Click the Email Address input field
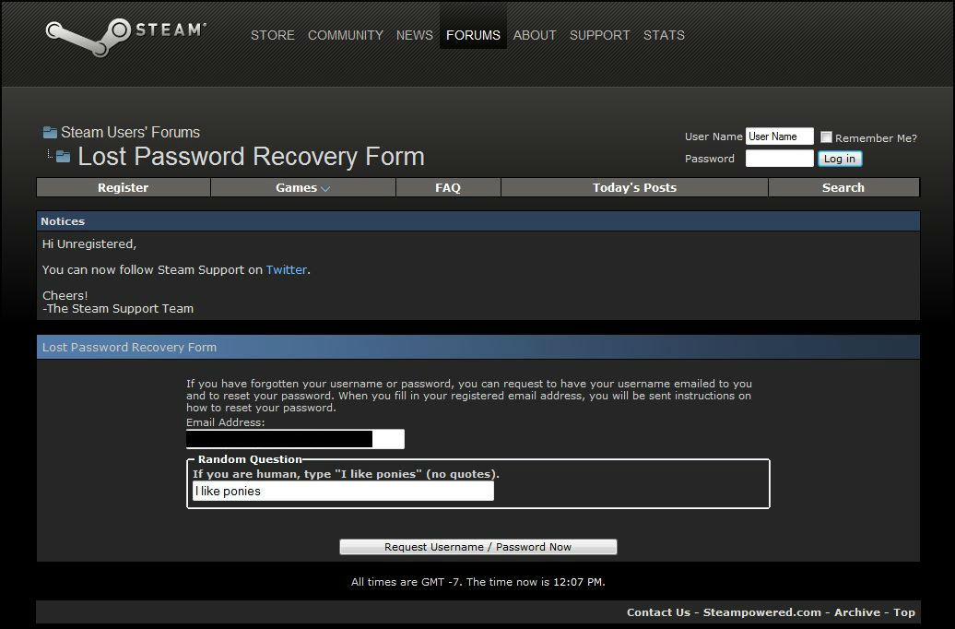955x629 pixels. pyautogui.click(x=295, y=439)
